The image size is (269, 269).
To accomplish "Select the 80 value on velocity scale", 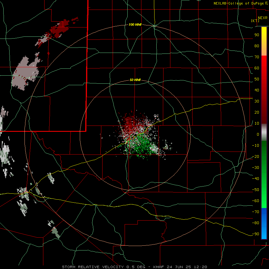I will click(x=257, y=46).
